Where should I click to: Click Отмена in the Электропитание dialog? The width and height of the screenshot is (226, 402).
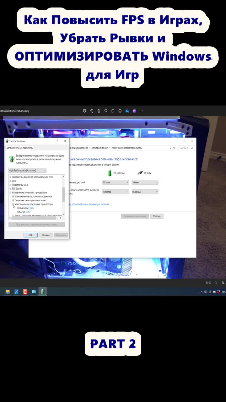(46, 235)
